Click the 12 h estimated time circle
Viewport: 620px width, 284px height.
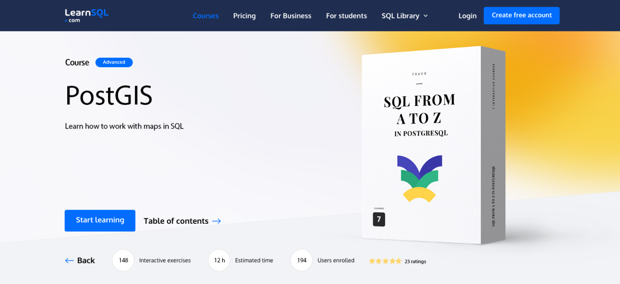219,260
